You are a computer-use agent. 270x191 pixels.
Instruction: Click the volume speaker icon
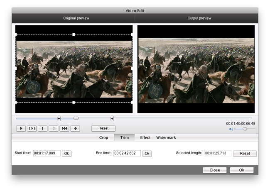[x=231, y=129]
